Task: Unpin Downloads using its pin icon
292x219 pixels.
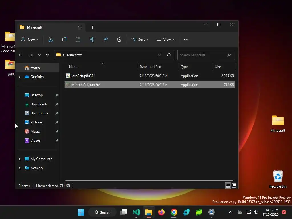Action: click(57, 104)
